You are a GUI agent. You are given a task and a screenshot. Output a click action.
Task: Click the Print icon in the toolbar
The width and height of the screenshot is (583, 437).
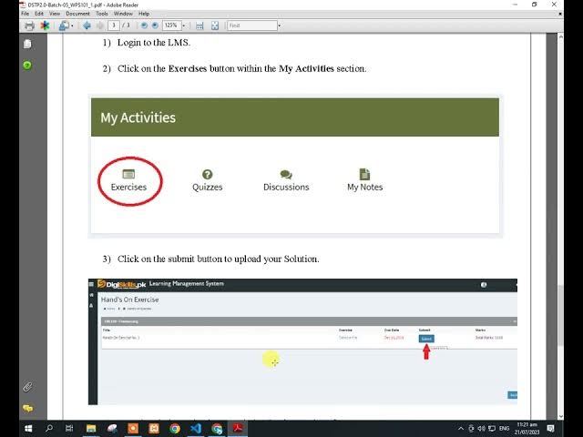tap(29, 25)
